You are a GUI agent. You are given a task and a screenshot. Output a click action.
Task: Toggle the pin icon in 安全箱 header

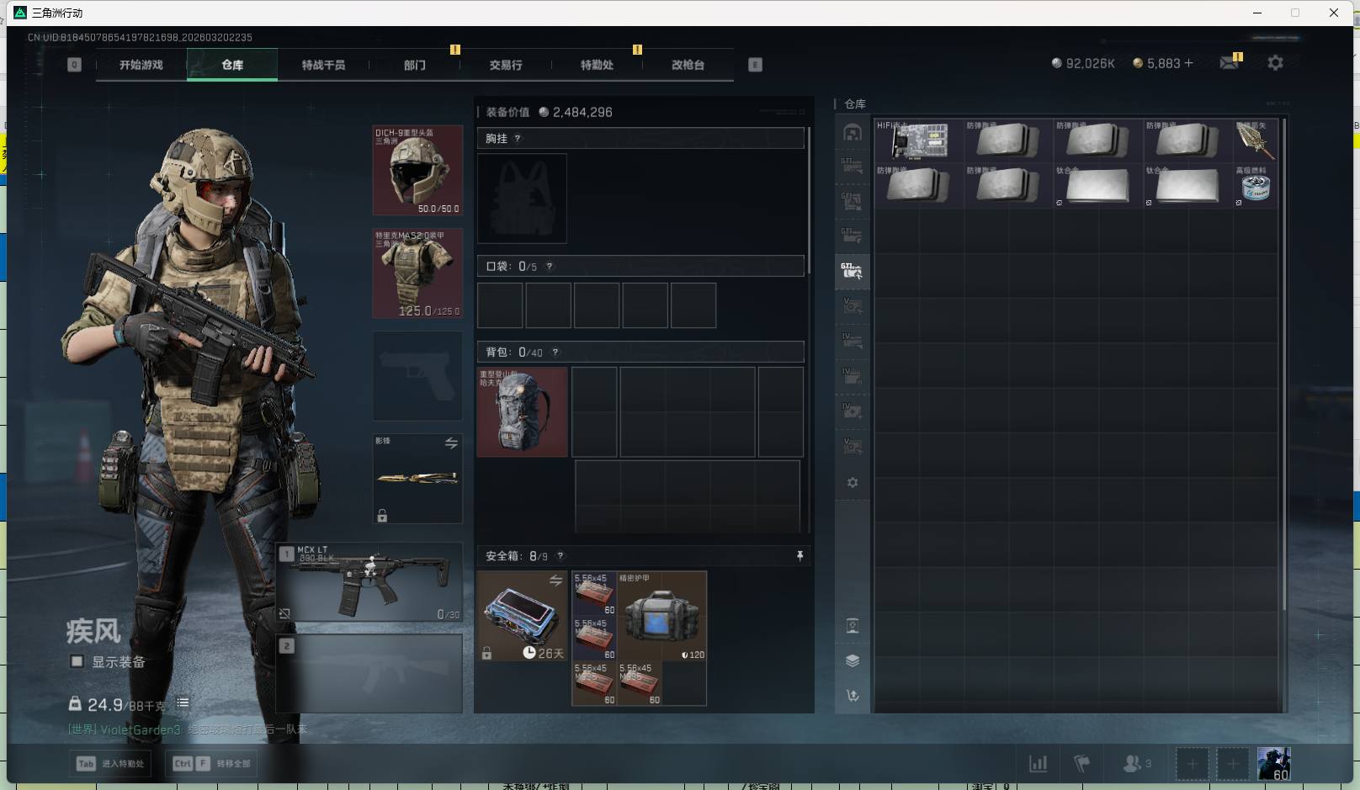(800, 556)
